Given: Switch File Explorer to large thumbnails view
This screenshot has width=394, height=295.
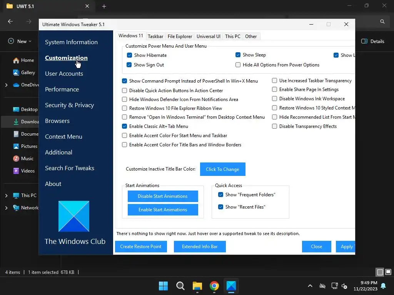Looking at the screenshot, I should pyautogui.click(x=388, y=272).
